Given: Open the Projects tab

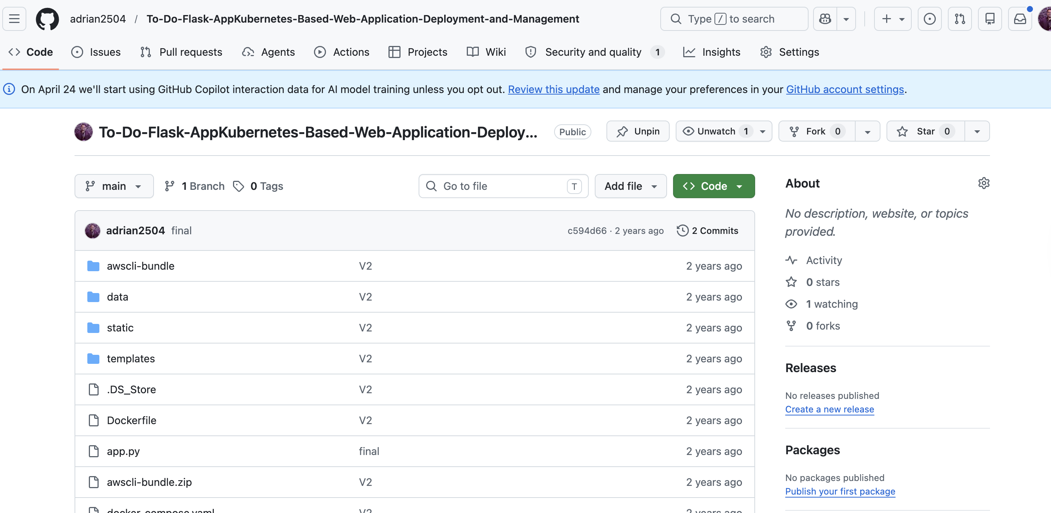Looking at the screenshot, I should pyautogui.click(x=418, y=52).
